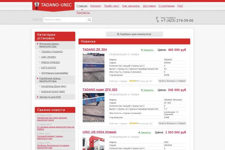
Task: Open the TADANO super ZFX 303 title
Action: pos(100,90)
